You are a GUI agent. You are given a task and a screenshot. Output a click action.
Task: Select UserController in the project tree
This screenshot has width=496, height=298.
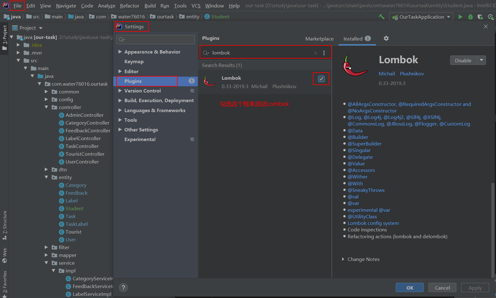[82, 162]
